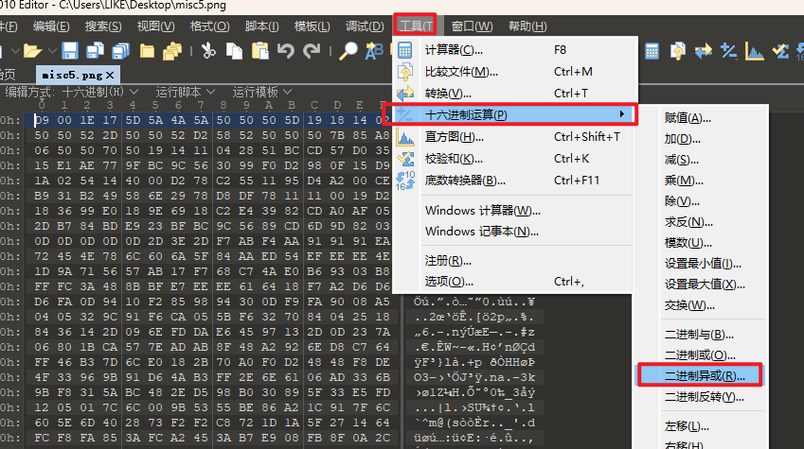Click the Find magnifier icon
The width and height of the screenshot is (804, 449).
pos(348,50)
